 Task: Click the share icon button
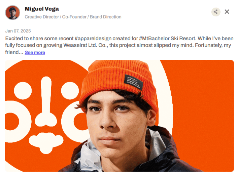pos(216,12)
